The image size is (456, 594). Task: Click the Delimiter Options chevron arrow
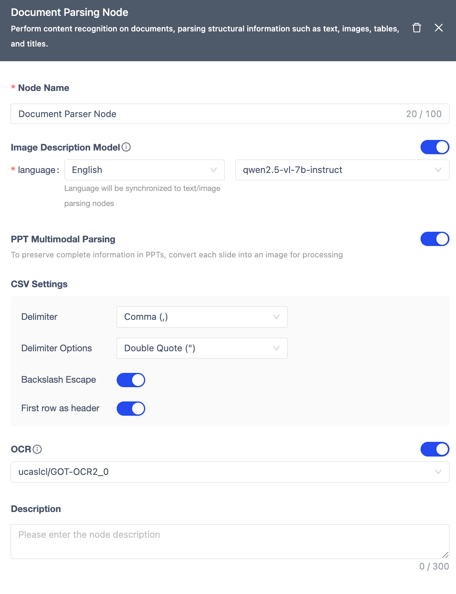tap(276, 348)
